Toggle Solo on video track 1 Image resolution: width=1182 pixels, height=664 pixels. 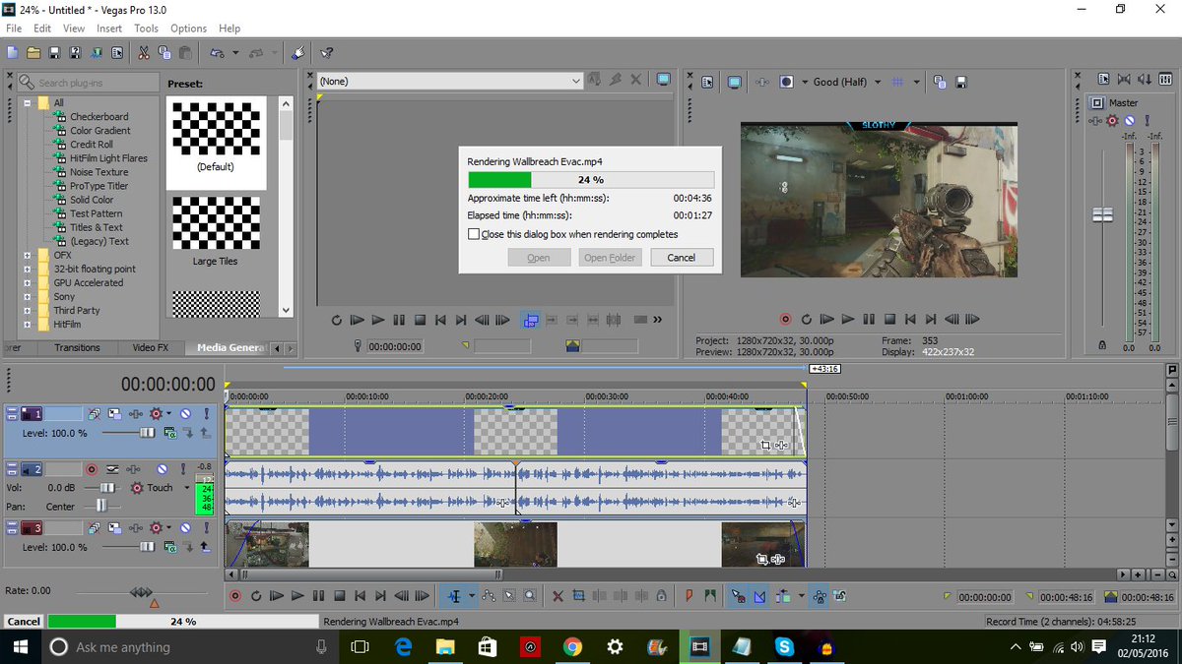tap(205, 414)
